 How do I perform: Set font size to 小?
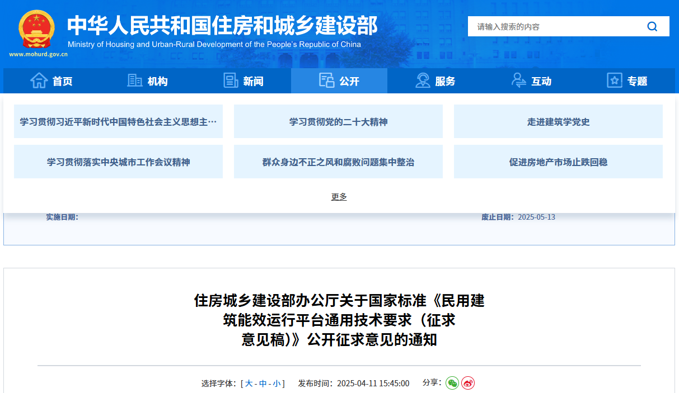(277, 383)
